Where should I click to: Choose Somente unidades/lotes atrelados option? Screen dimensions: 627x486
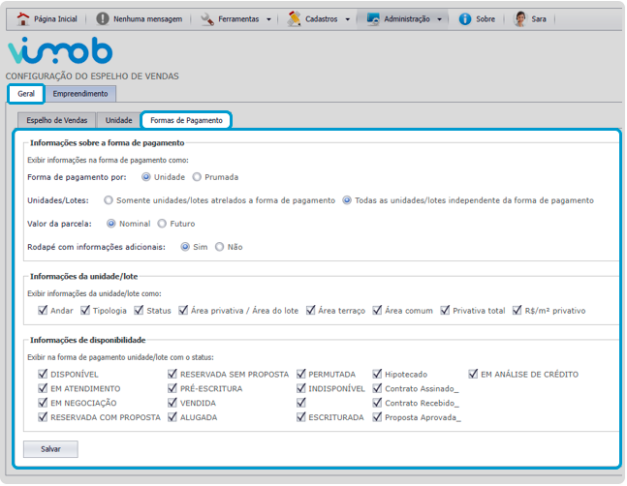(109, 200)
